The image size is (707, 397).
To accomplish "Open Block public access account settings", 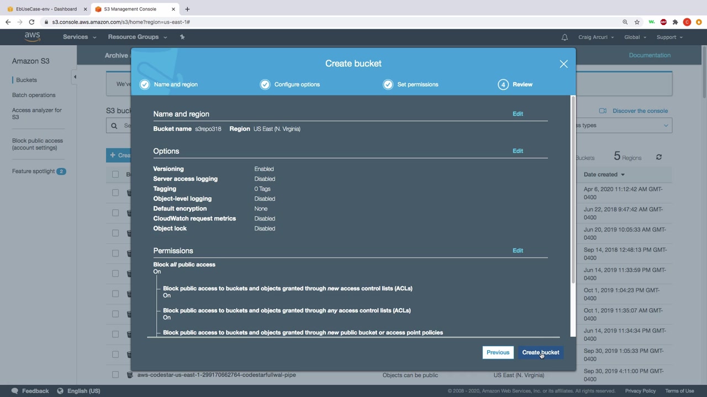I will (x=38, y=144).
